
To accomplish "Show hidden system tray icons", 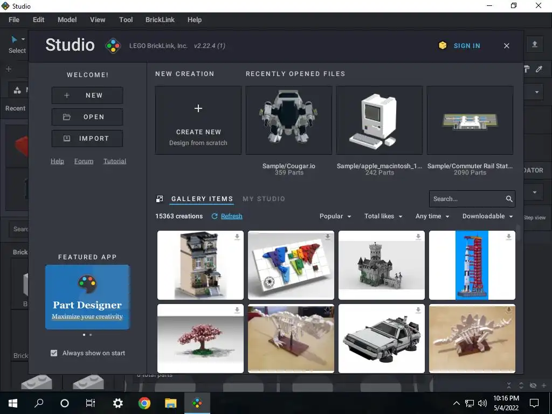I will pyautogui.click(x=456, y=403).
